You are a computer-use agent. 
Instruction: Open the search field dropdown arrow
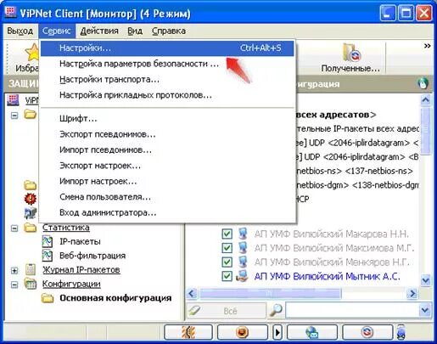(x=425, y=311)
